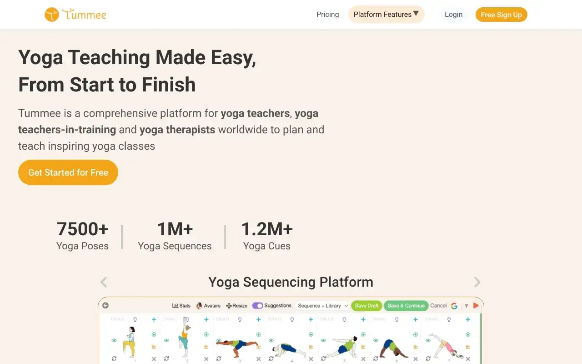582x364 pixels.
Task: Expand the Platform Features menu
Action: pos(386,15)
